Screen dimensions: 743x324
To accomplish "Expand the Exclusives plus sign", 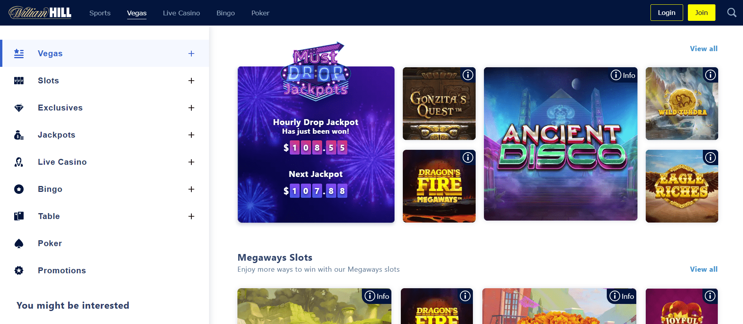I will [x=191, y=108].
